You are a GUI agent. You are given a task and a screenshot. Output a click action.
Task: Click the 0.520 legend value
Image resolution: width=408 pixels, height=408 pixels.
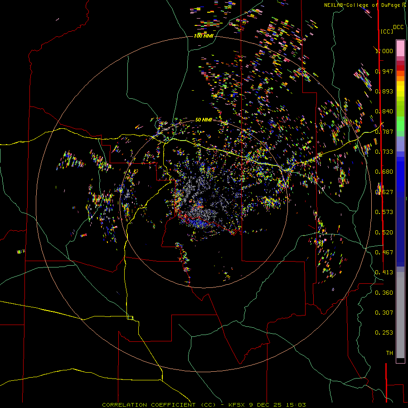[384, 233]
